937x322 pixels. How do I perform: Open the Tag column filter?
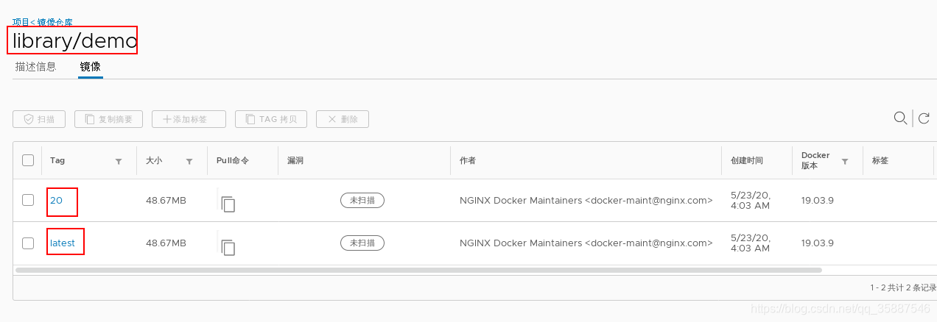[x=119, y=161]
